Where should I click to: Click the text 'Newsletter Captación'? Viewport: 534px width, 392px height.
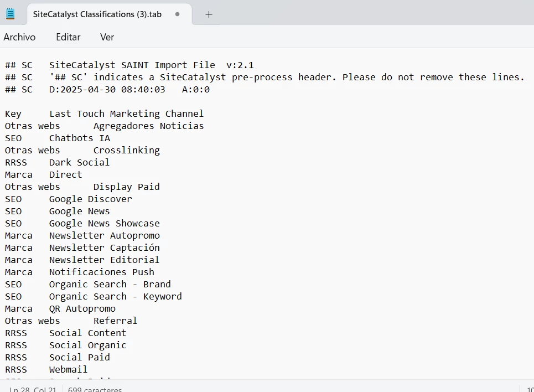pyautogui.click(x=104, y=248)
